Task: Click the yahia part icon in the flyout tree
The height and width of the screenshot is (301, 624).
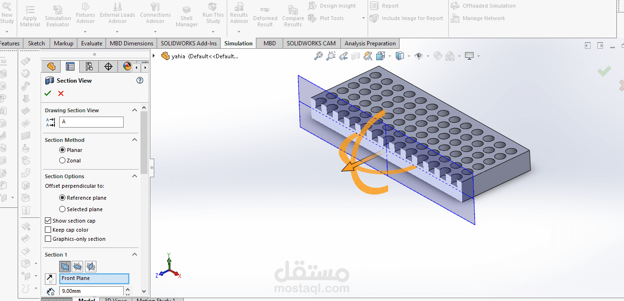Action: coord(166,56)
